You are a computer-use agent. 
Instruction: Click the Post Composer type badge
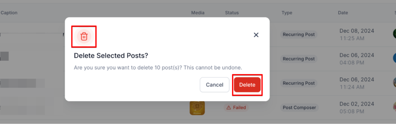tap(299, 108)
